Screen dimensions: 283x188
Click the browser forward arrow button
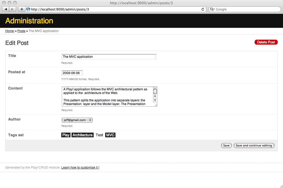click(12, 9)
